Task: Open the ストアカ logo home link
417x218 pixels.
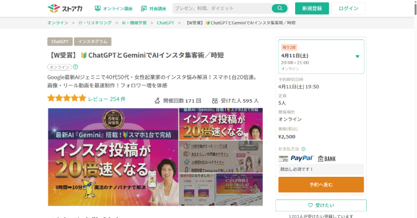Action: tap(65, 8)
